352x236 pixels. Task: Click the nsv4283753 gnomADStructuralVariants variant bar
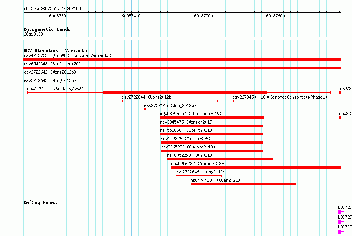[182, 59]
